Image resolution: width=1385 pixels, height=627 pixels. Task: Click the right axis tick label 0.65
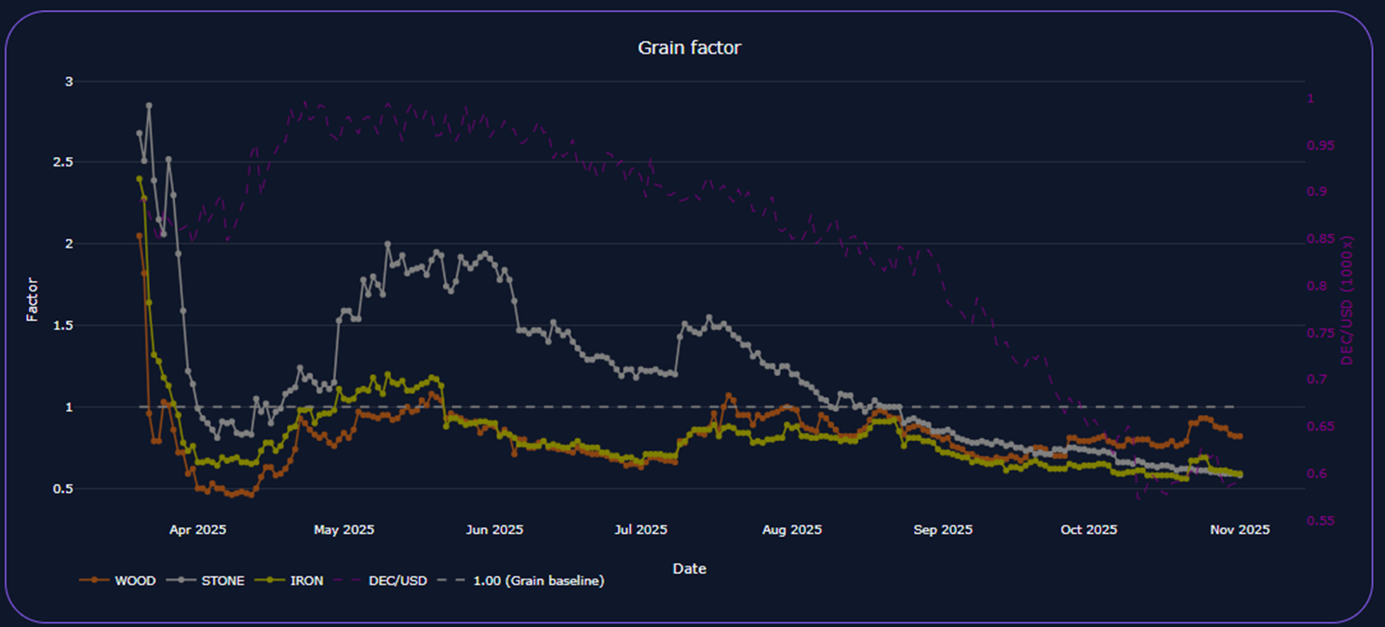pos(1322,427)
